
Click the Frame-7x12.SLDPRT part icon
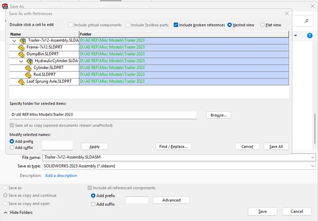pyautogui.click(x=21, y=48)
